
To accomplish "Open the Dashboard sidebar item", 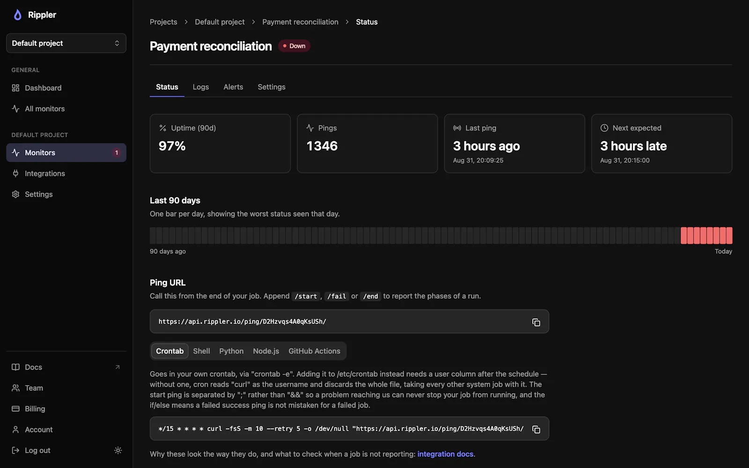I will 66,88.
